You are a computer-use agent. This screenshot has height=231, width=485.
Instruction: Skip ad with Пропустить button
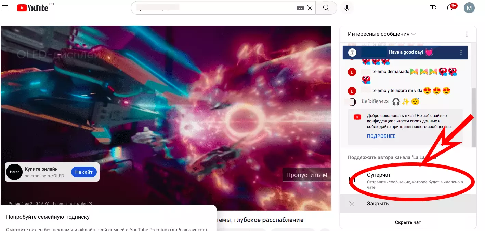(307, 175)
